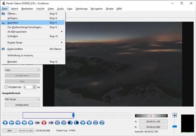Open the Copy audio codec dropdown
The image size is (196, 136).
(x=22, y=70)
